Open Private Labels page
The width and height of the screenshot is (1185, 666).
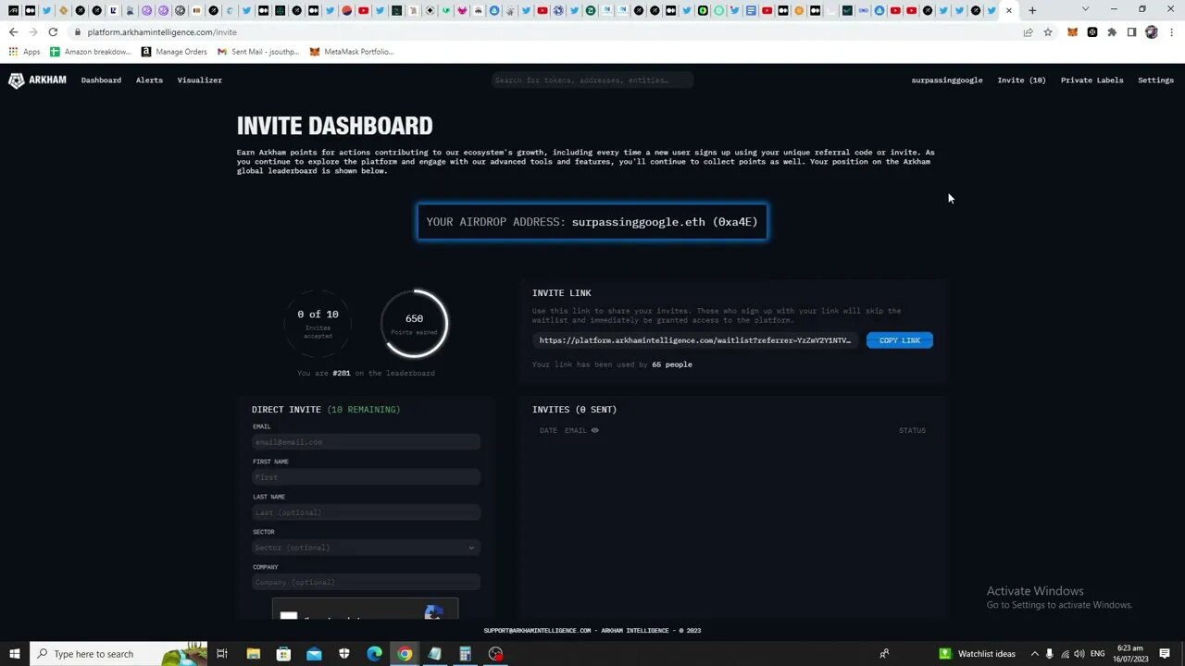[x=1091, y=80]
